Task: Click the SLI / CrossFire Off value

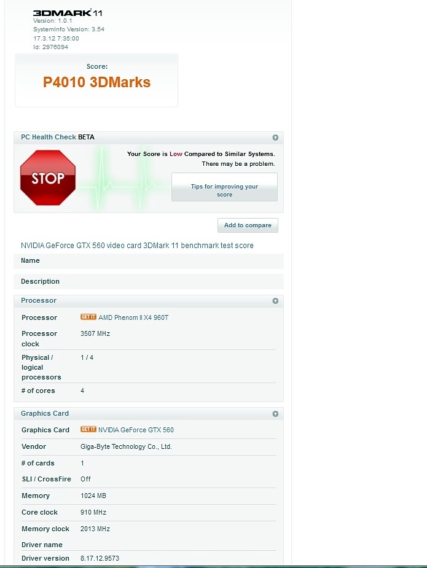Action: pyautogui.click(x=85, y=479)
